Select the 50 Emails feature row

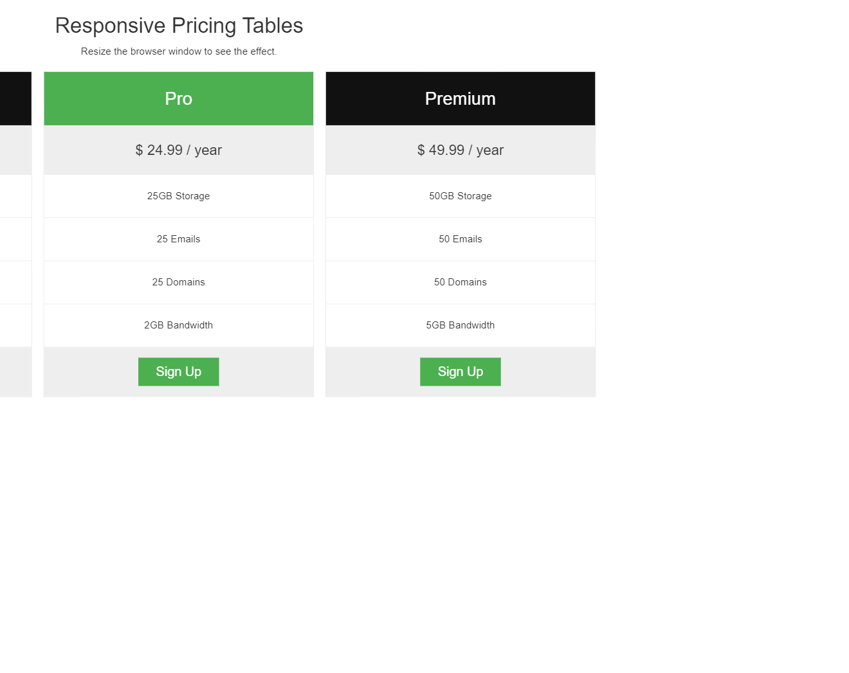tap(460, 239)
